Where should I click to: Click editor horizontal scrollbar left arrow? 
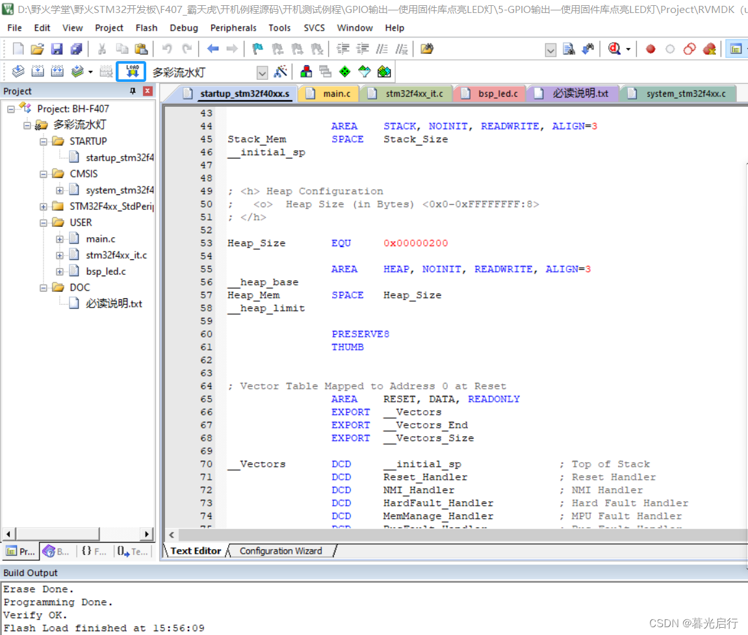[x=172, y=535]
